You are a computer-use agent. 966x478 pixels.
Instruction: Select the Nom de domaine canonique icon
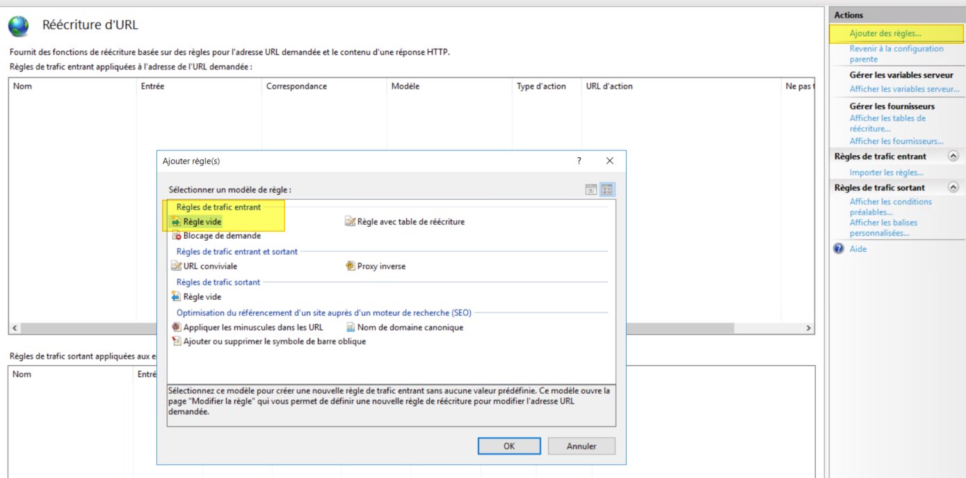click(351, 327)
